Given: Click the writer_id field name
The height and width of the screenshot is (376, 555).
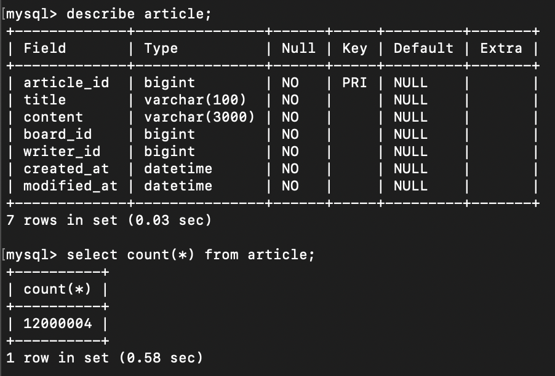Looking at the screenshot, I should [x=62, y=152].
